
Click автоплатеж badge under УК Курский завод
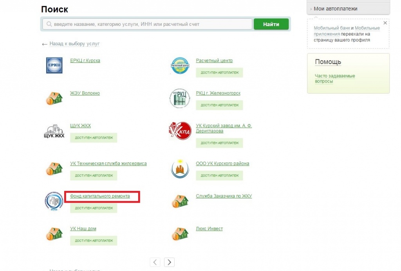(219, 143)
